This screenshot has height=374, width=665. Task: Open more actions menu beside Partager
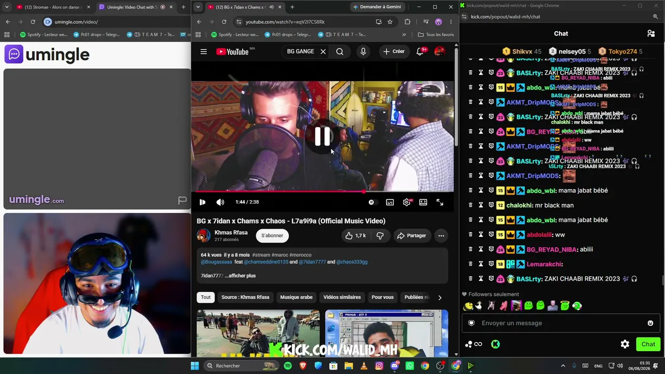[x=441, y=236]
